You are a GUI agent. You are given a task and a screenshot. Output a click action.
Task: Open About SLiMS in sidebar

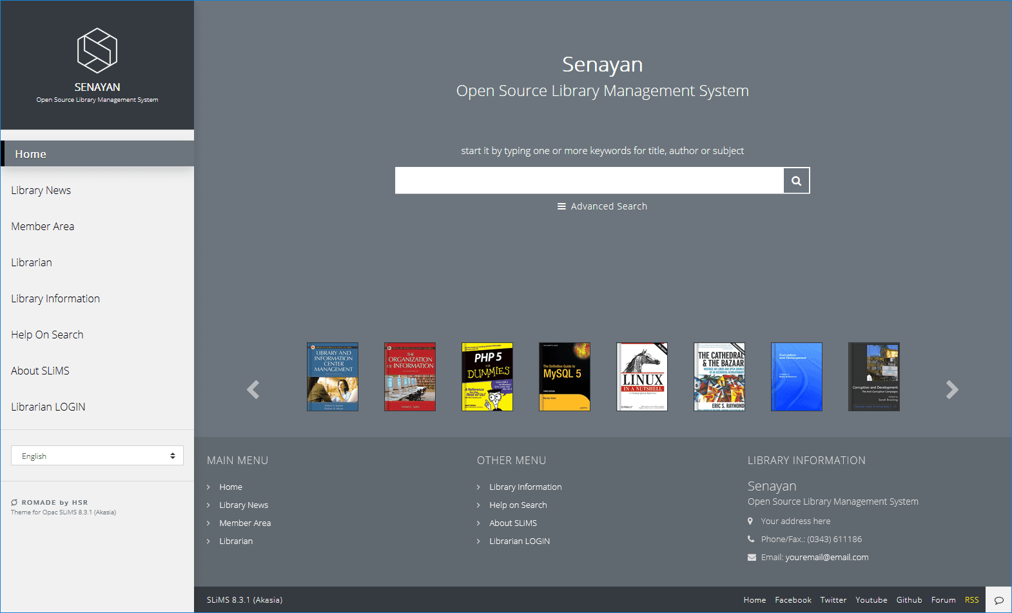pos(40,371)
